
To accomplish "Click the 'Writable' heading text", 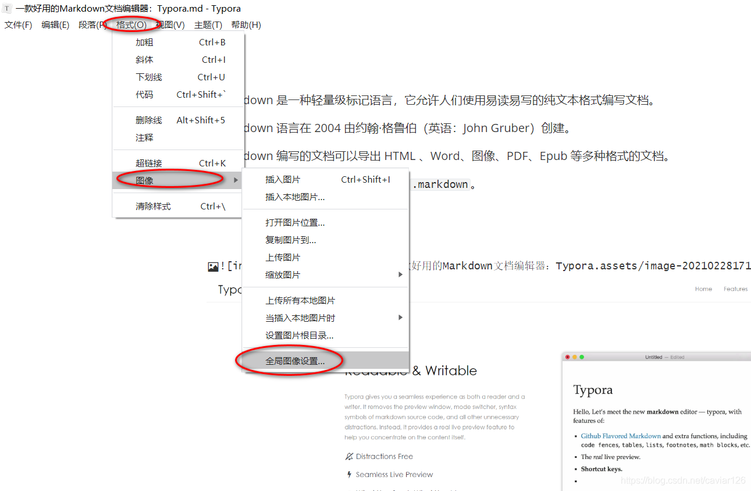I will click(451, 371).
